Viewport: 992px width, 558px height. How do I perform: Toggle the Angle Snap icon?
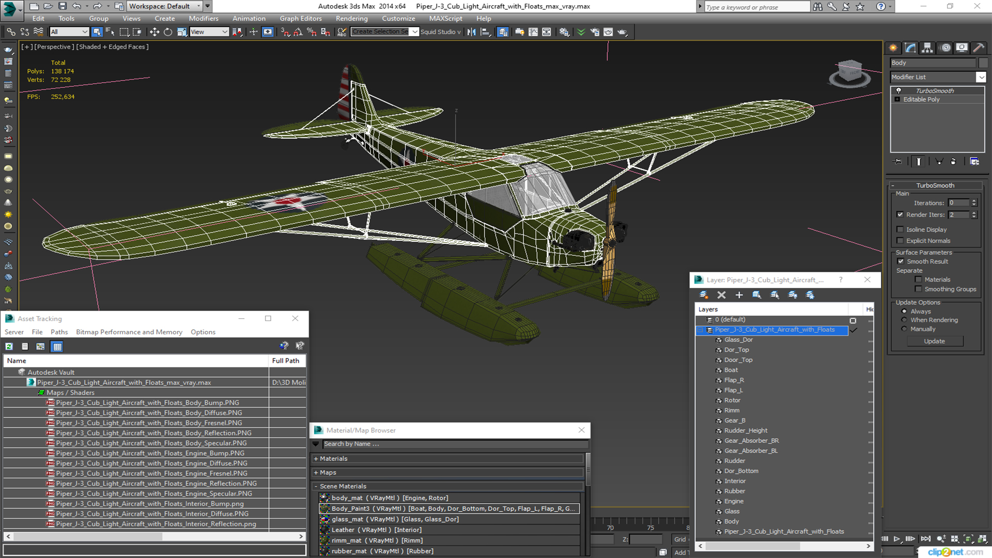tap(298, 32)
